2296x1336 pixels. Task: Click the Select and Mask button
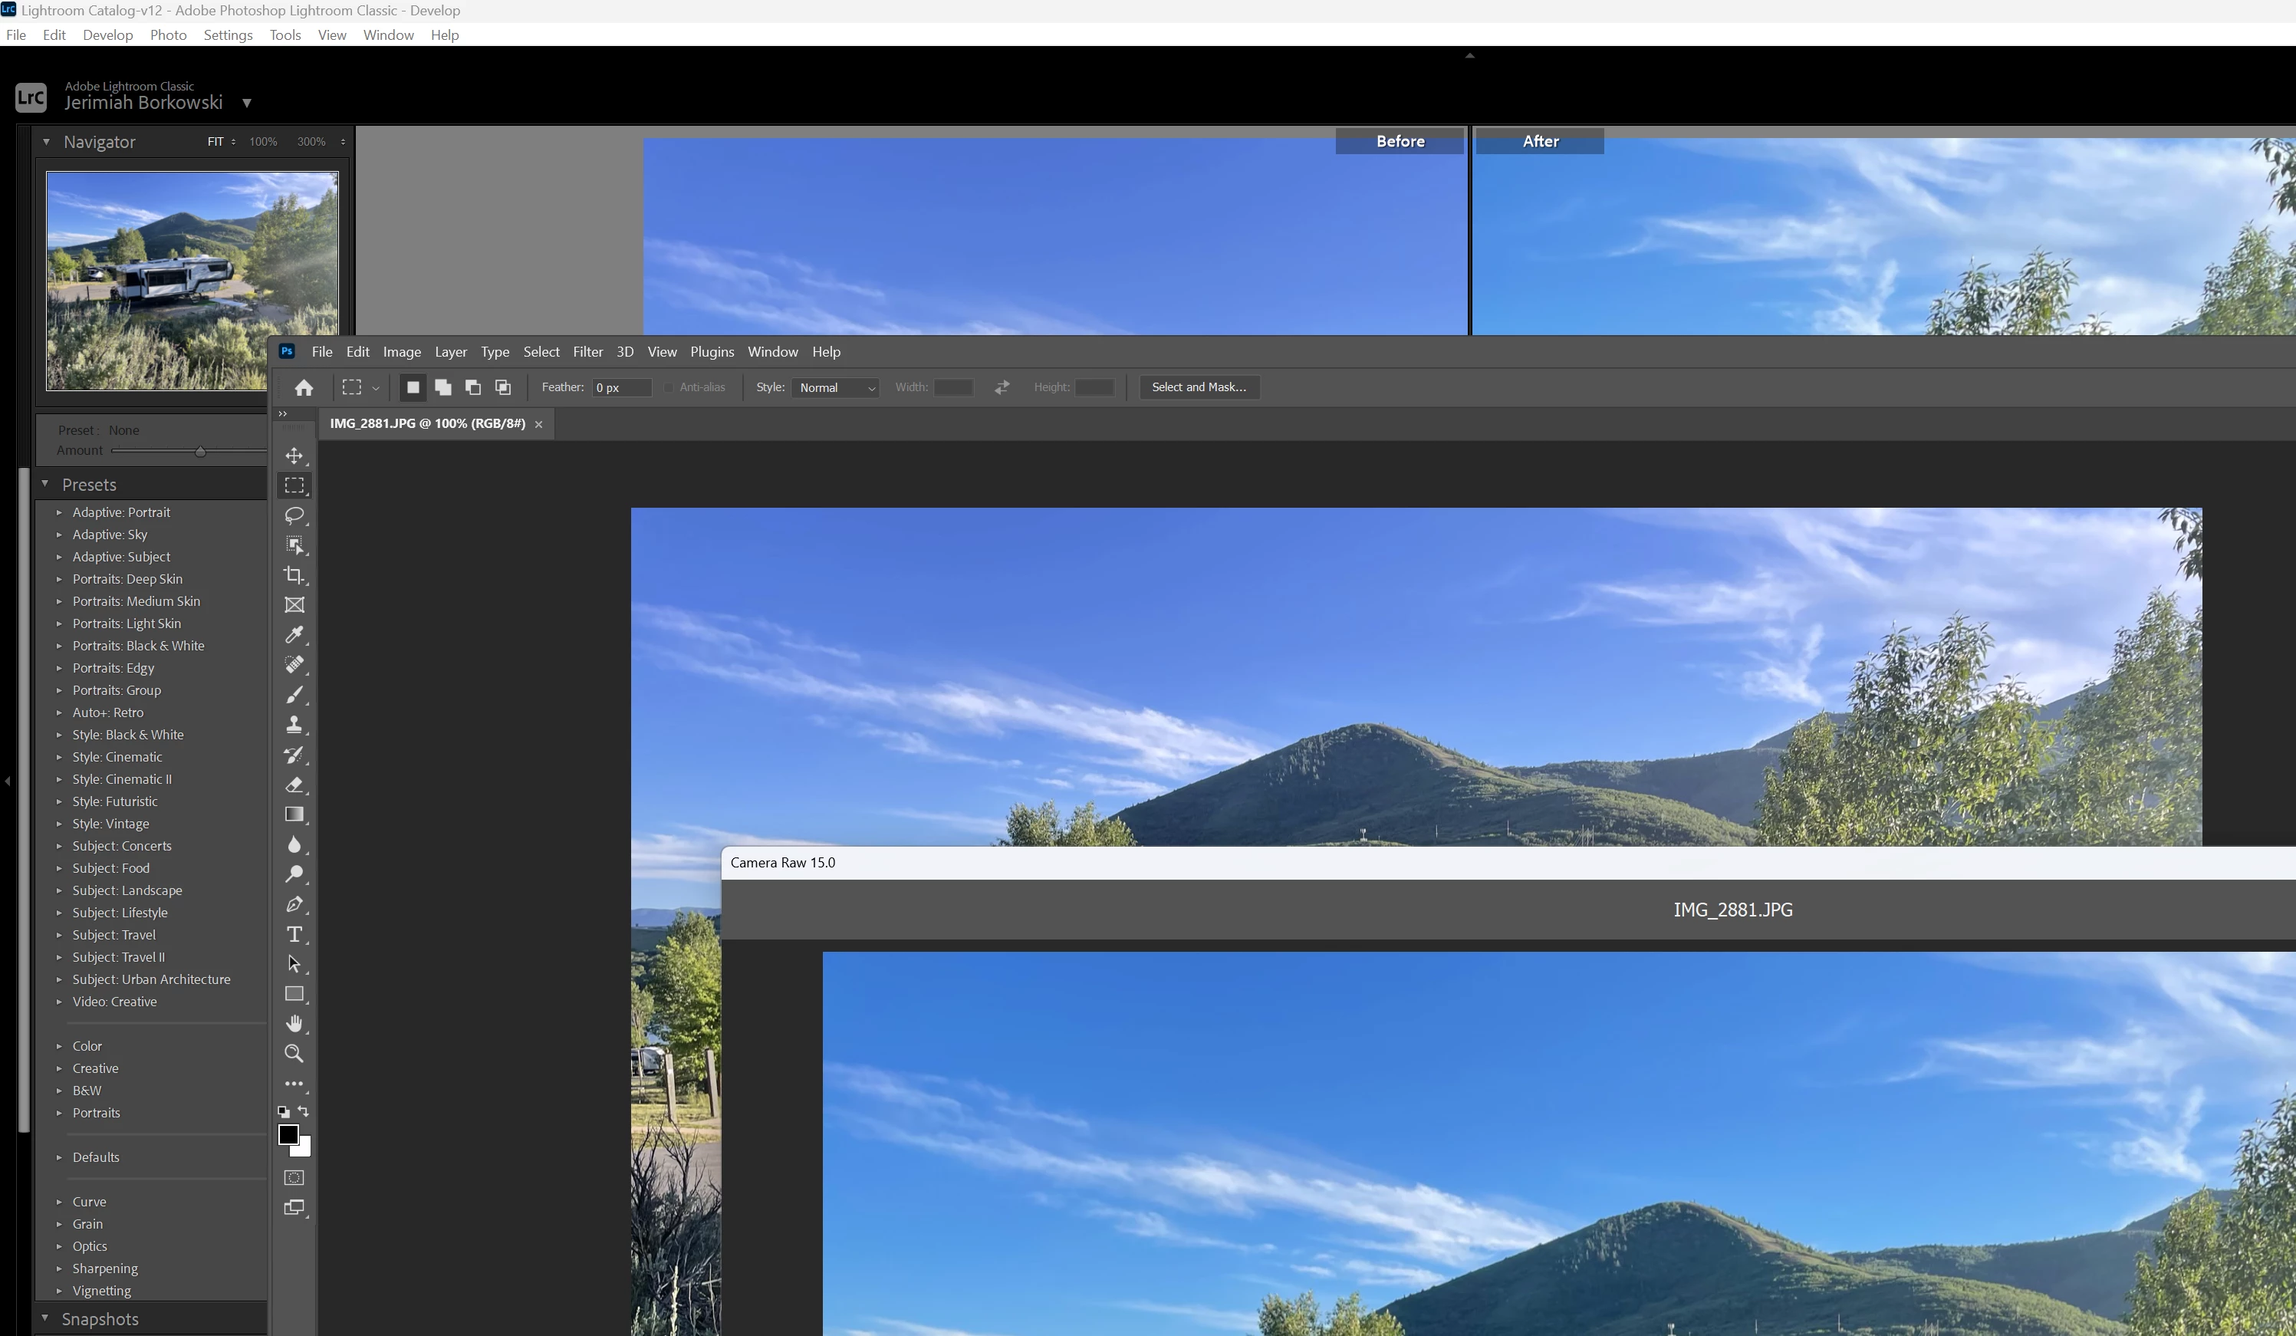pos(1198,387)
